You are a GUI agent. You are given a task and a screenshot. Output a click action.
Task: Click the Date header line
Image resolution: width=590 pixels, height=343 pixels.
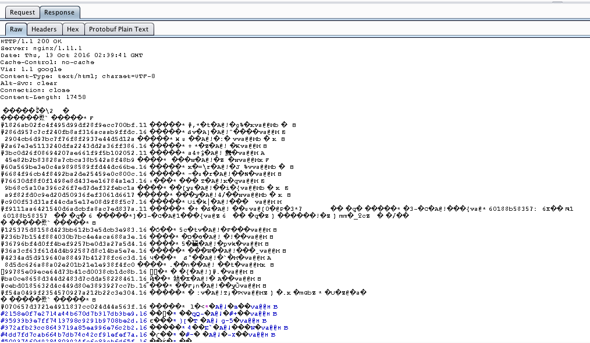[71, 55]
